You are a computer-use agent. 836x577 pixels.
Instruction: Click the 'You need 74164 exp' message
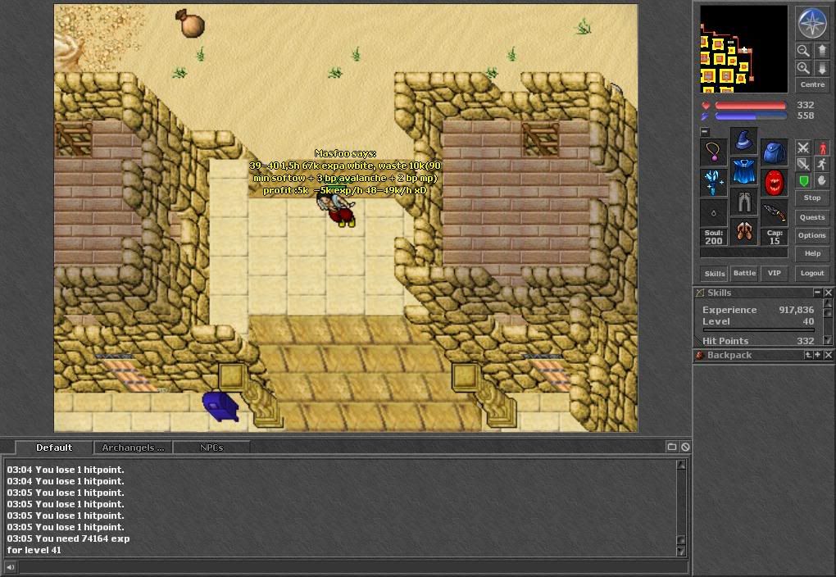[68, 544]
